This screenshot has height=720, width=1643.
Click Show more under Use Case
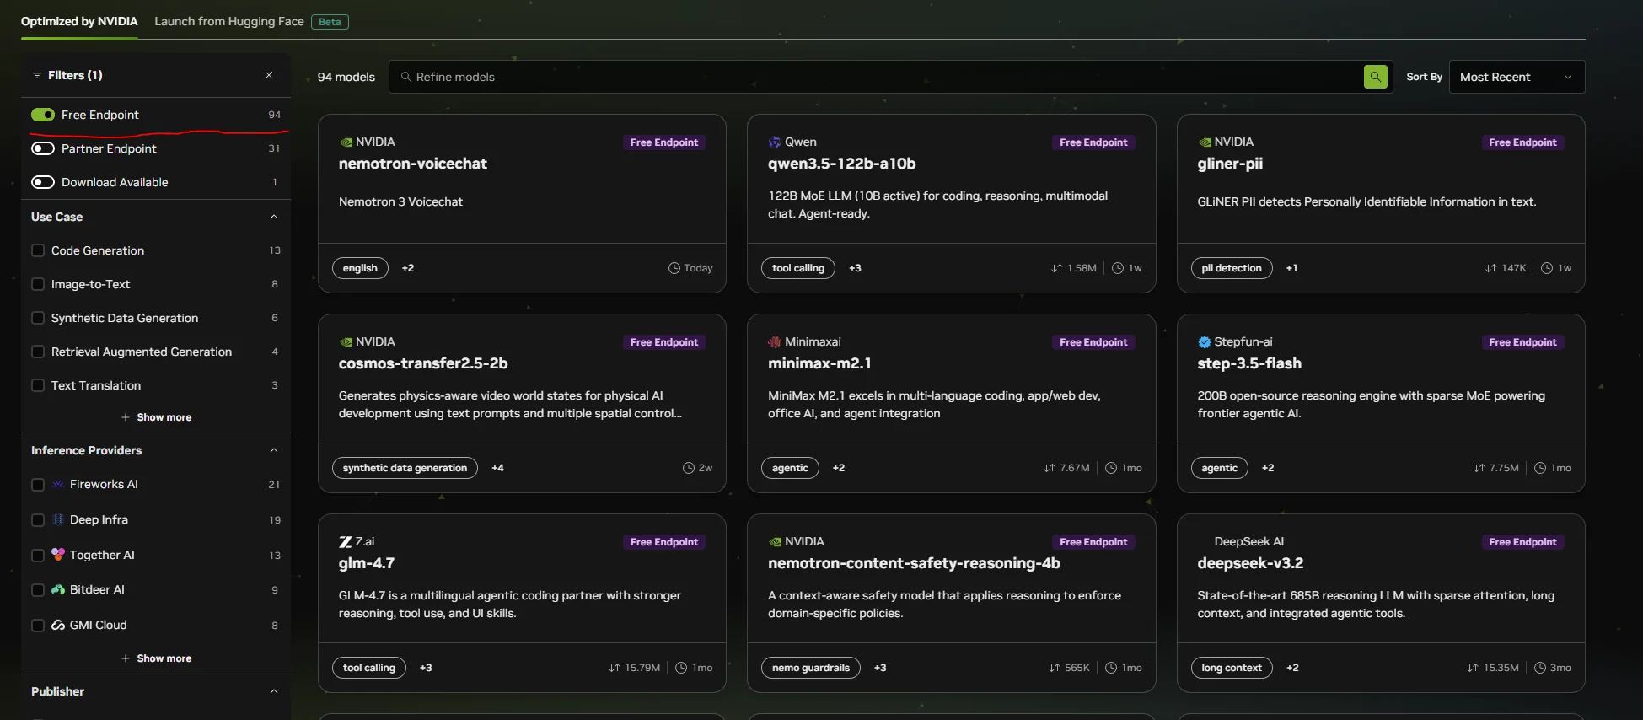pyautogui.click(x=156, y=417)
